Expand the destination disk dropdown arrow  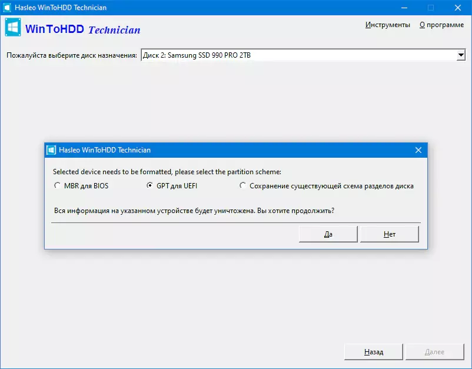coord(461,55)
